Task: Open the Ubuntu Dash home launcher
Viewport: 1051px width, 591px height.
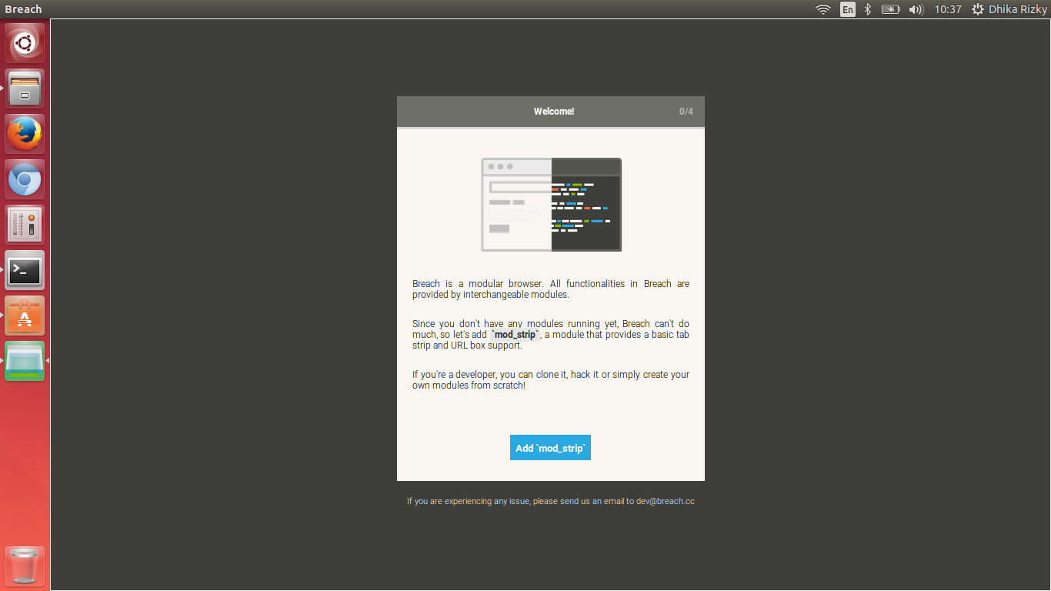Action: tap(24, 42)
